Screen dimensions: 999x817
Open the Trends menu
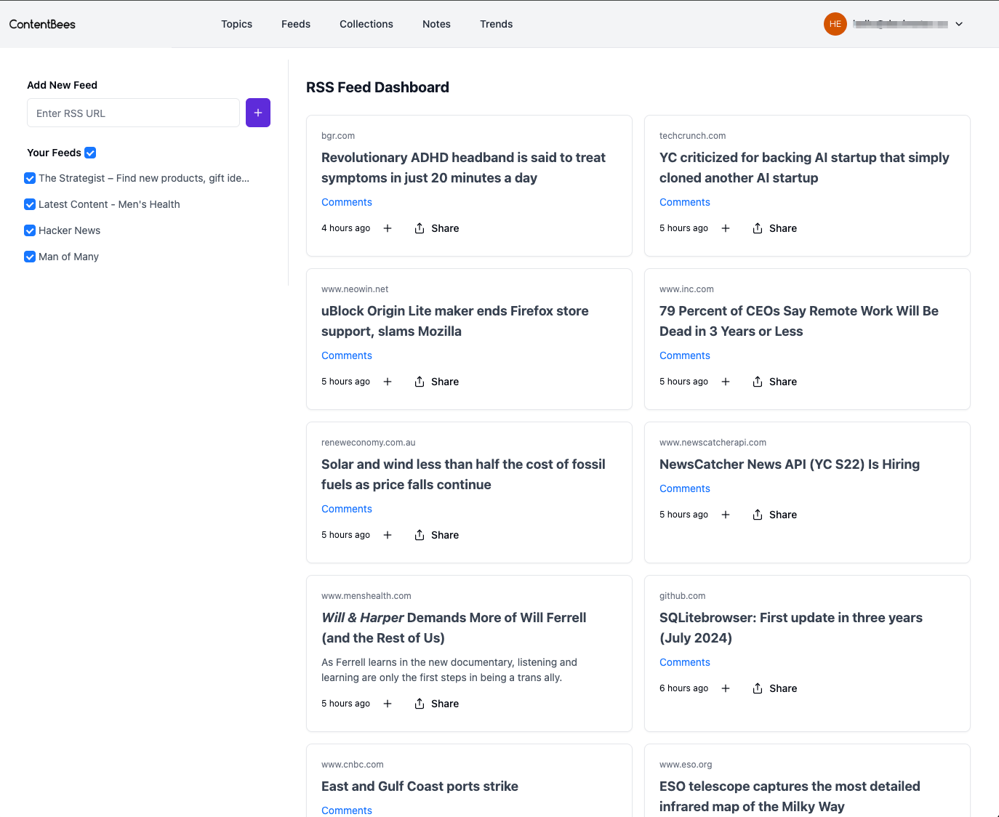[x=497, y=24]
